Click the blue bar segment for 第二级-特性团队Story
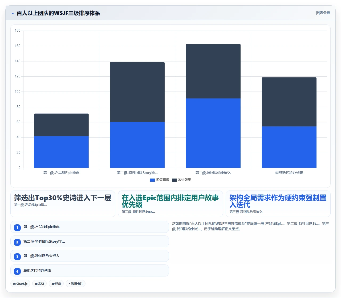Image resolution: width=341 pixels, height=298 pixels. (137, 145)
